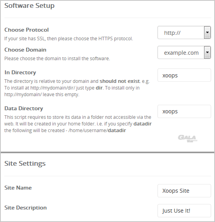
Task: Click the Site Name label
Action: tap(18, 188)
